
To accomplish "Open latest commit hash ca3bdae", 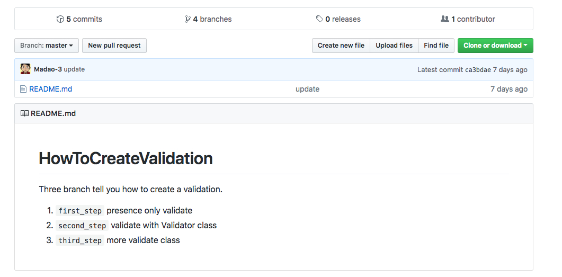I will (x=478, y=69).
